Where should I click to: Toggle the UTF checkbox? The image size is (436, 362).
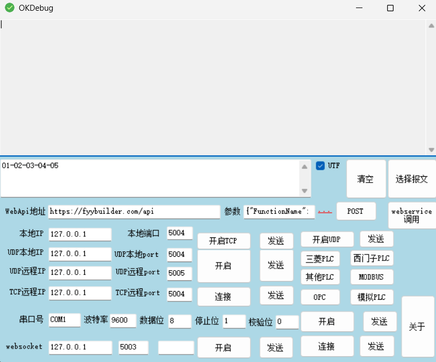coord(320,166)
